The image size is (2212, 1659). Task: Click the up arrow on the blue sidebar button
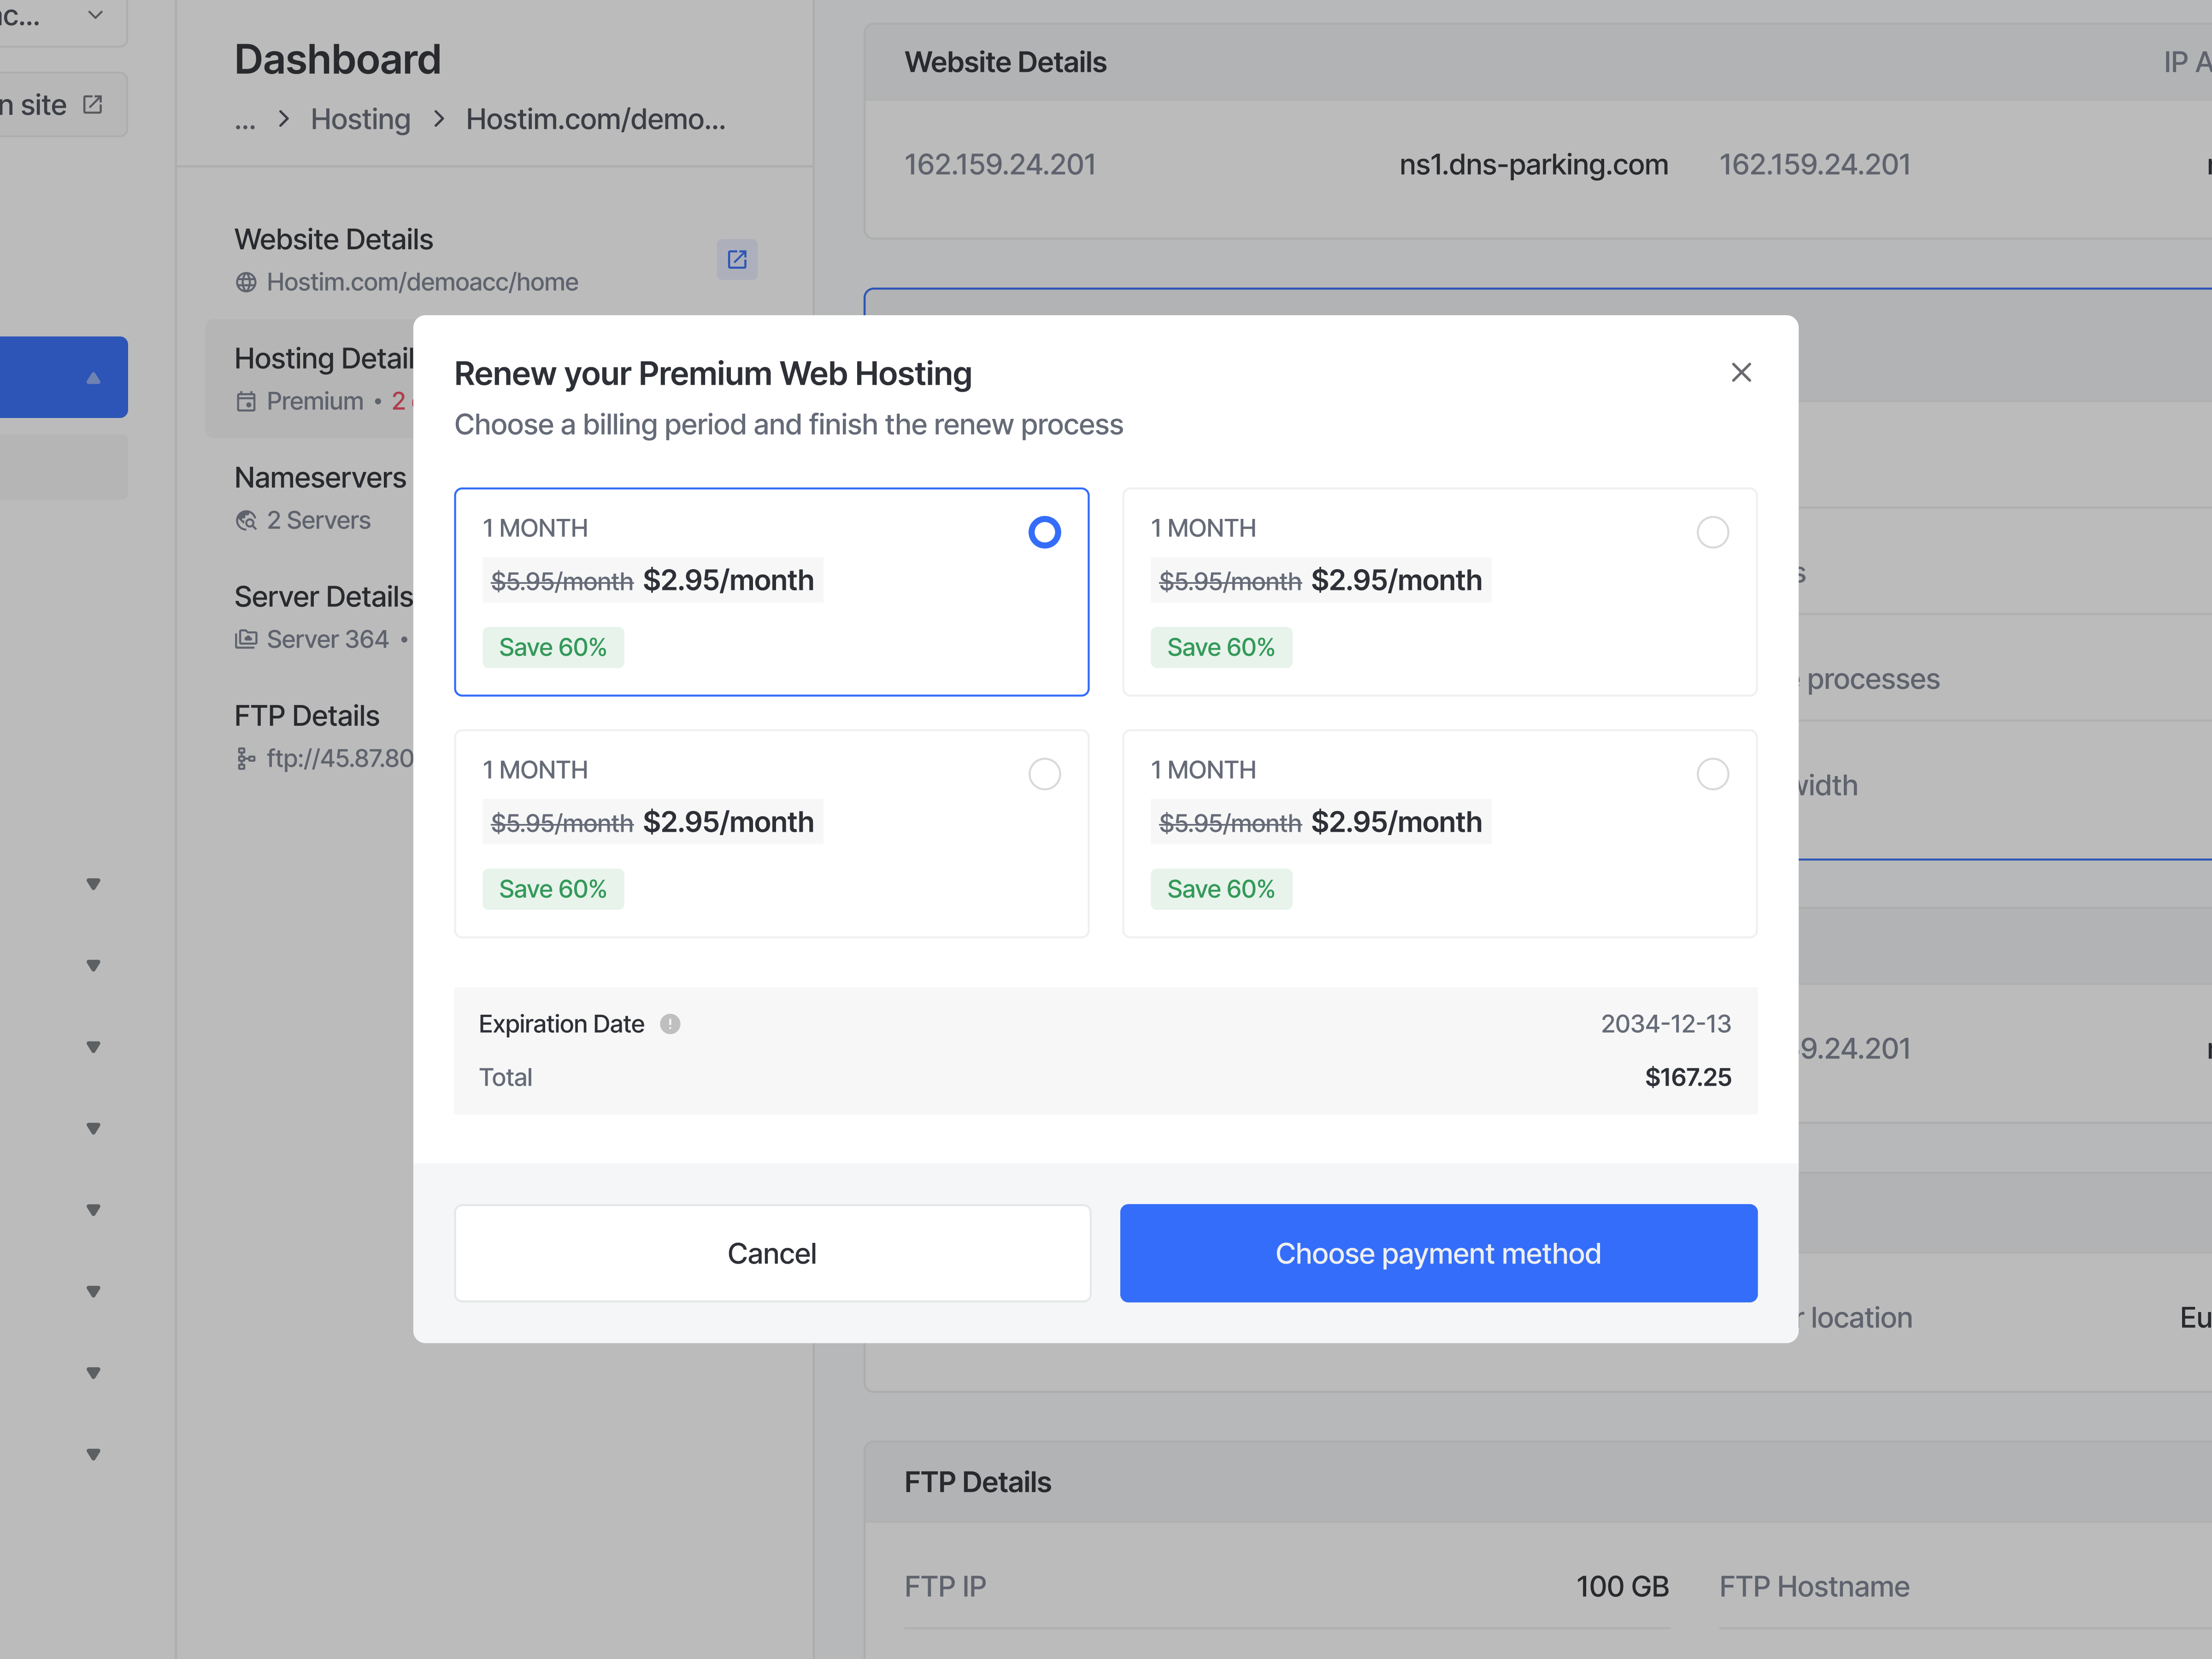(93, 377)
